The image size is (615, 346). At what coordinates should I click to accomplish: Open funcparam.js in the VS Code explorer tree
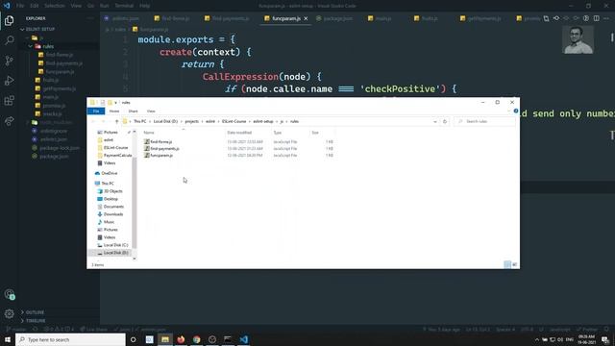60,72
